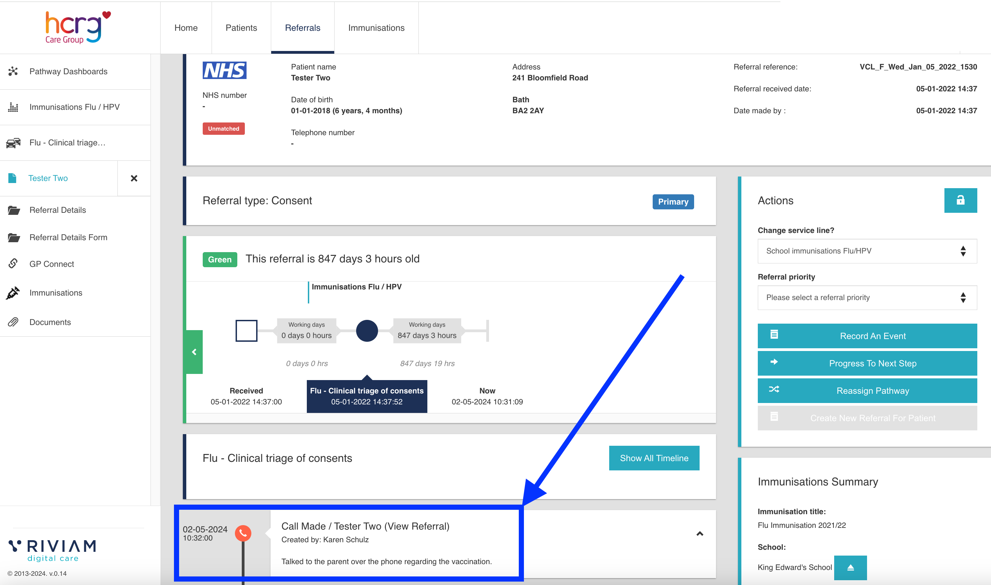Collapse the green pathway side arrow
The image size is (991, 585).
194,352
